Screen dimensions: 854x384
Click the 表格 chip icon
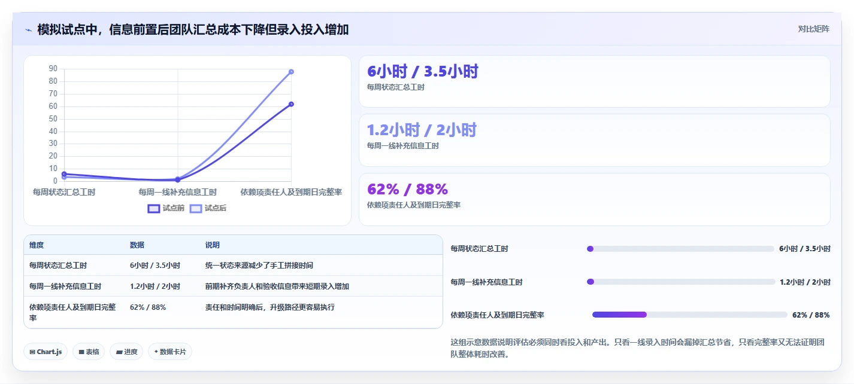(x=81, y=352)
